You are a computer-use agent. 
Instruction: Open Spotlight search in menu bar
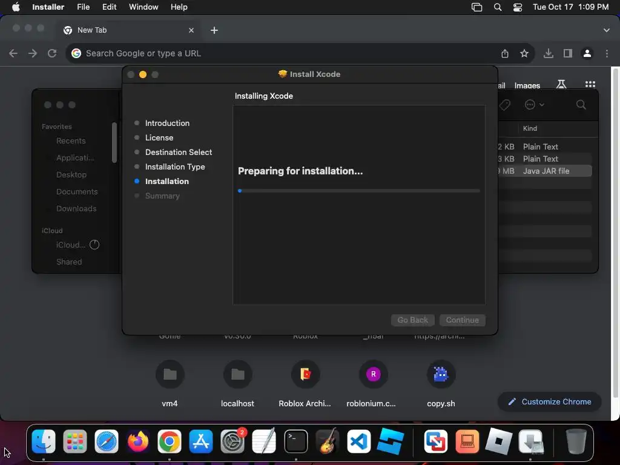tap(498, 7)
